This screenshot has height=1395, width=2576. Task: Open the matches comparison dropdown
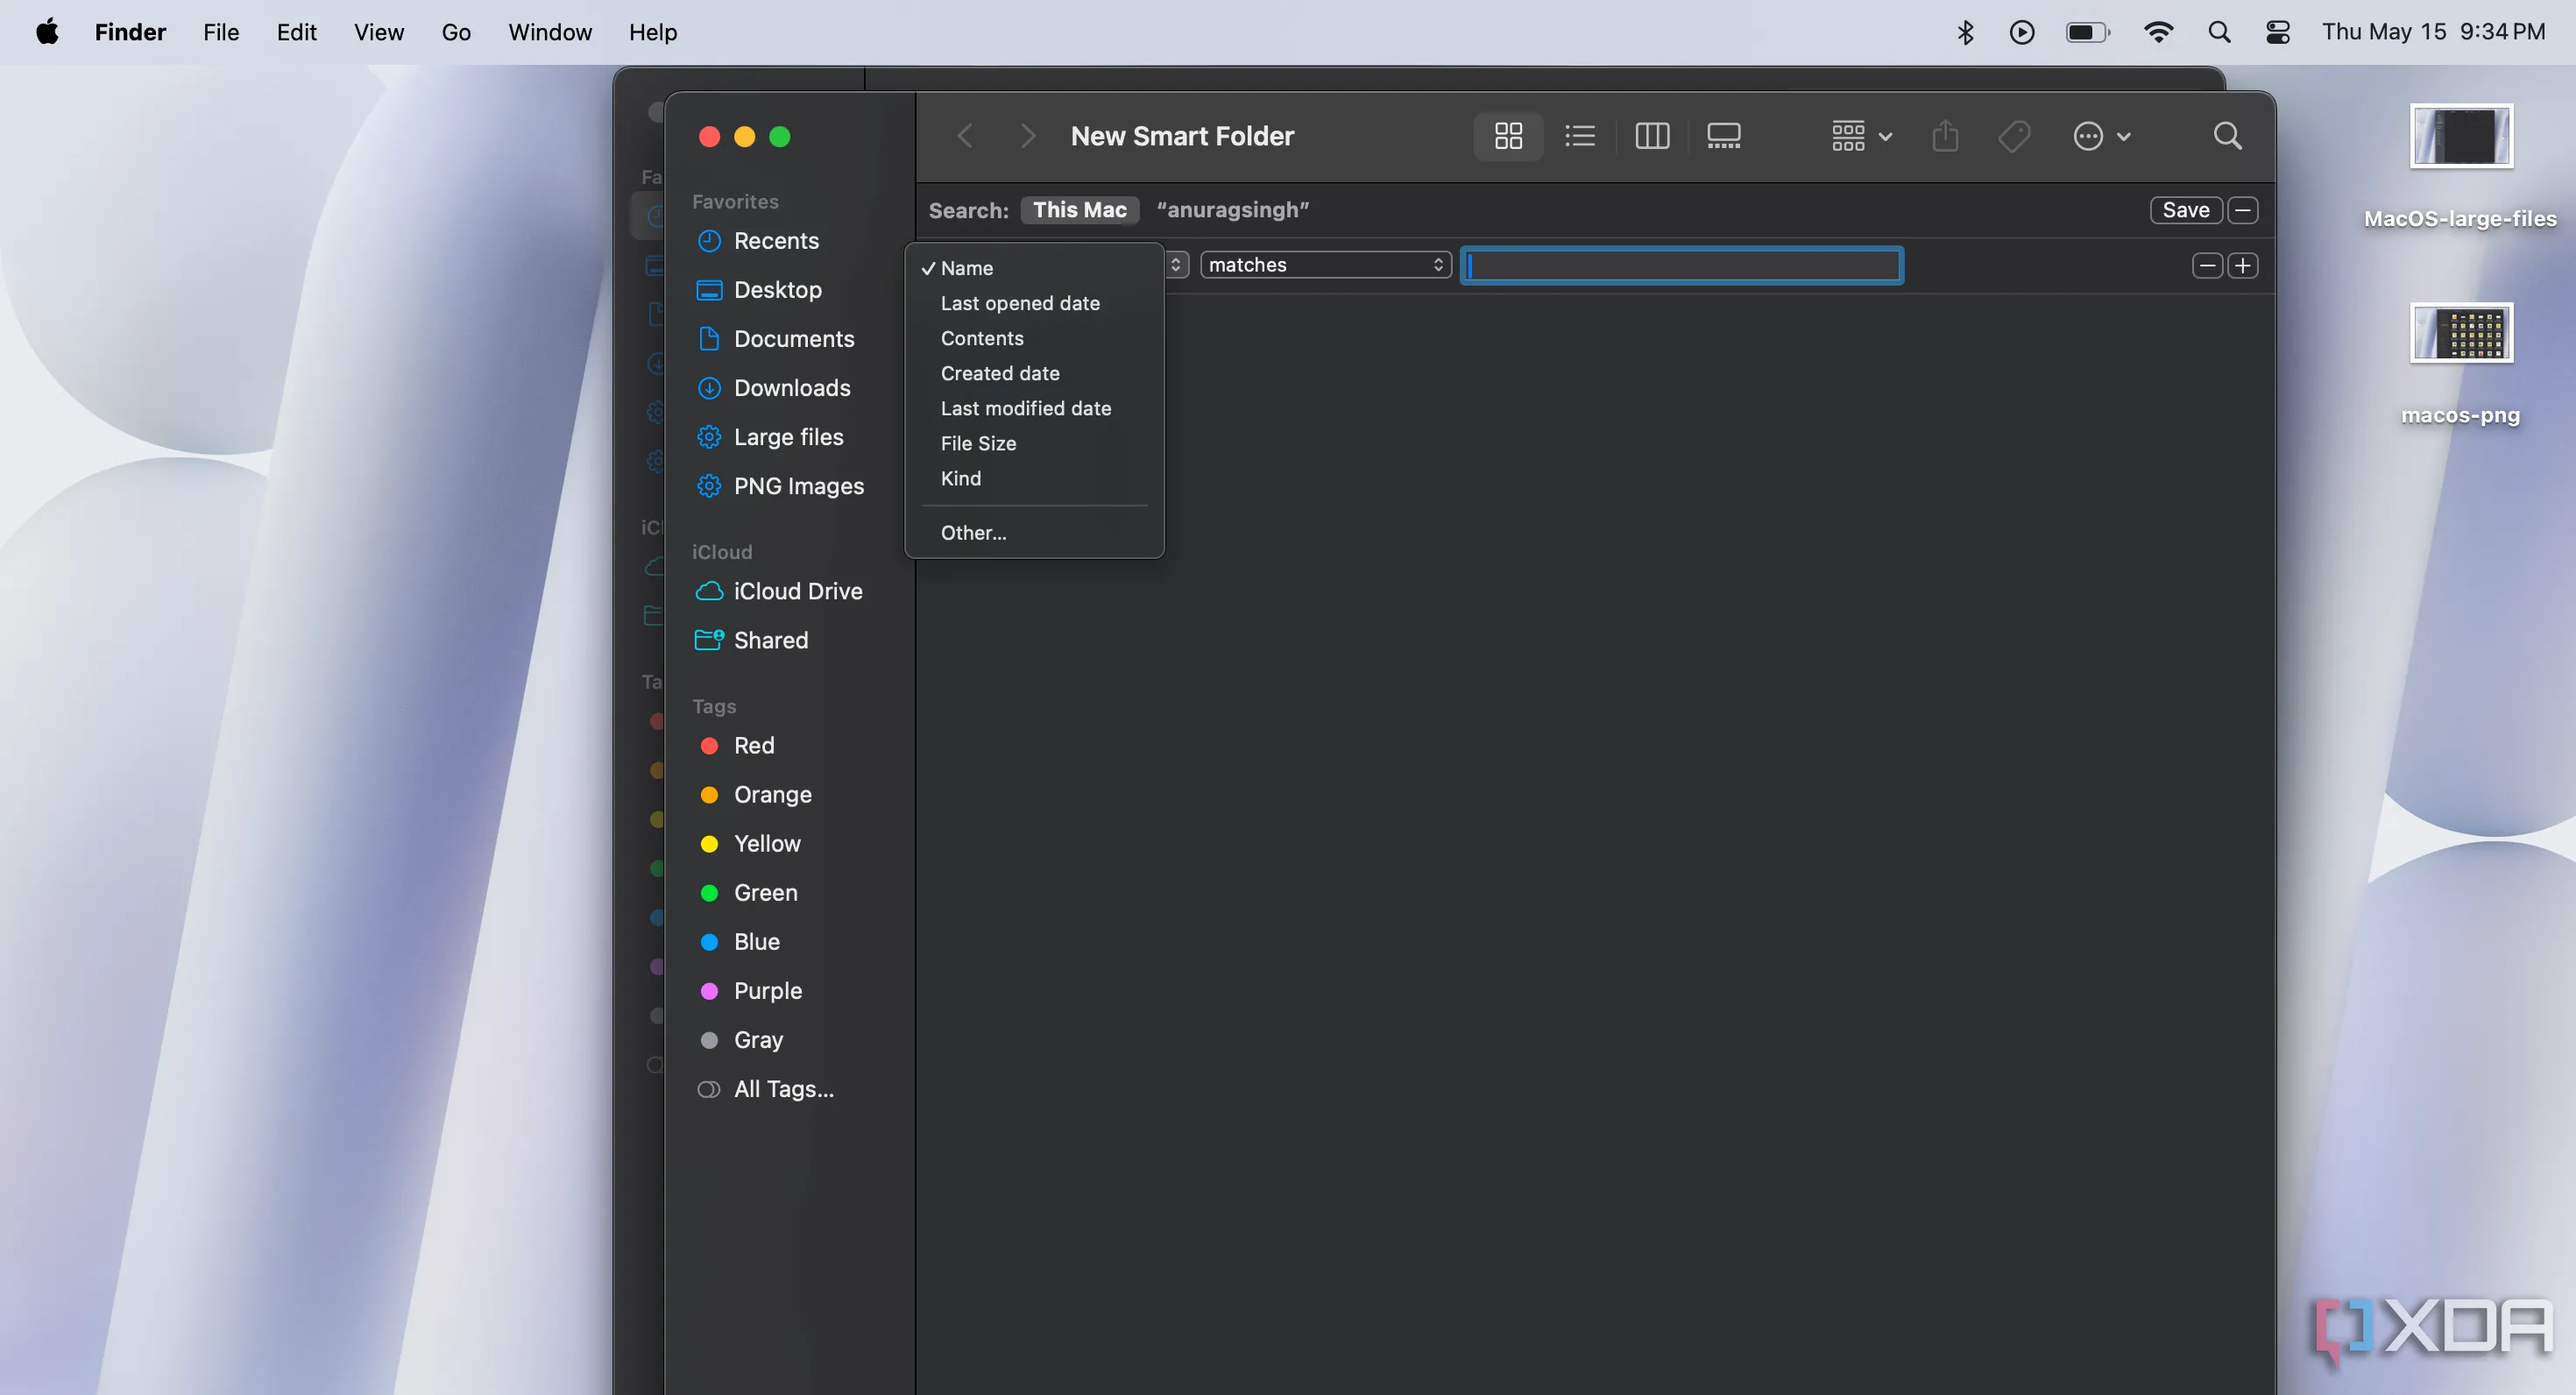[1325, 265]
